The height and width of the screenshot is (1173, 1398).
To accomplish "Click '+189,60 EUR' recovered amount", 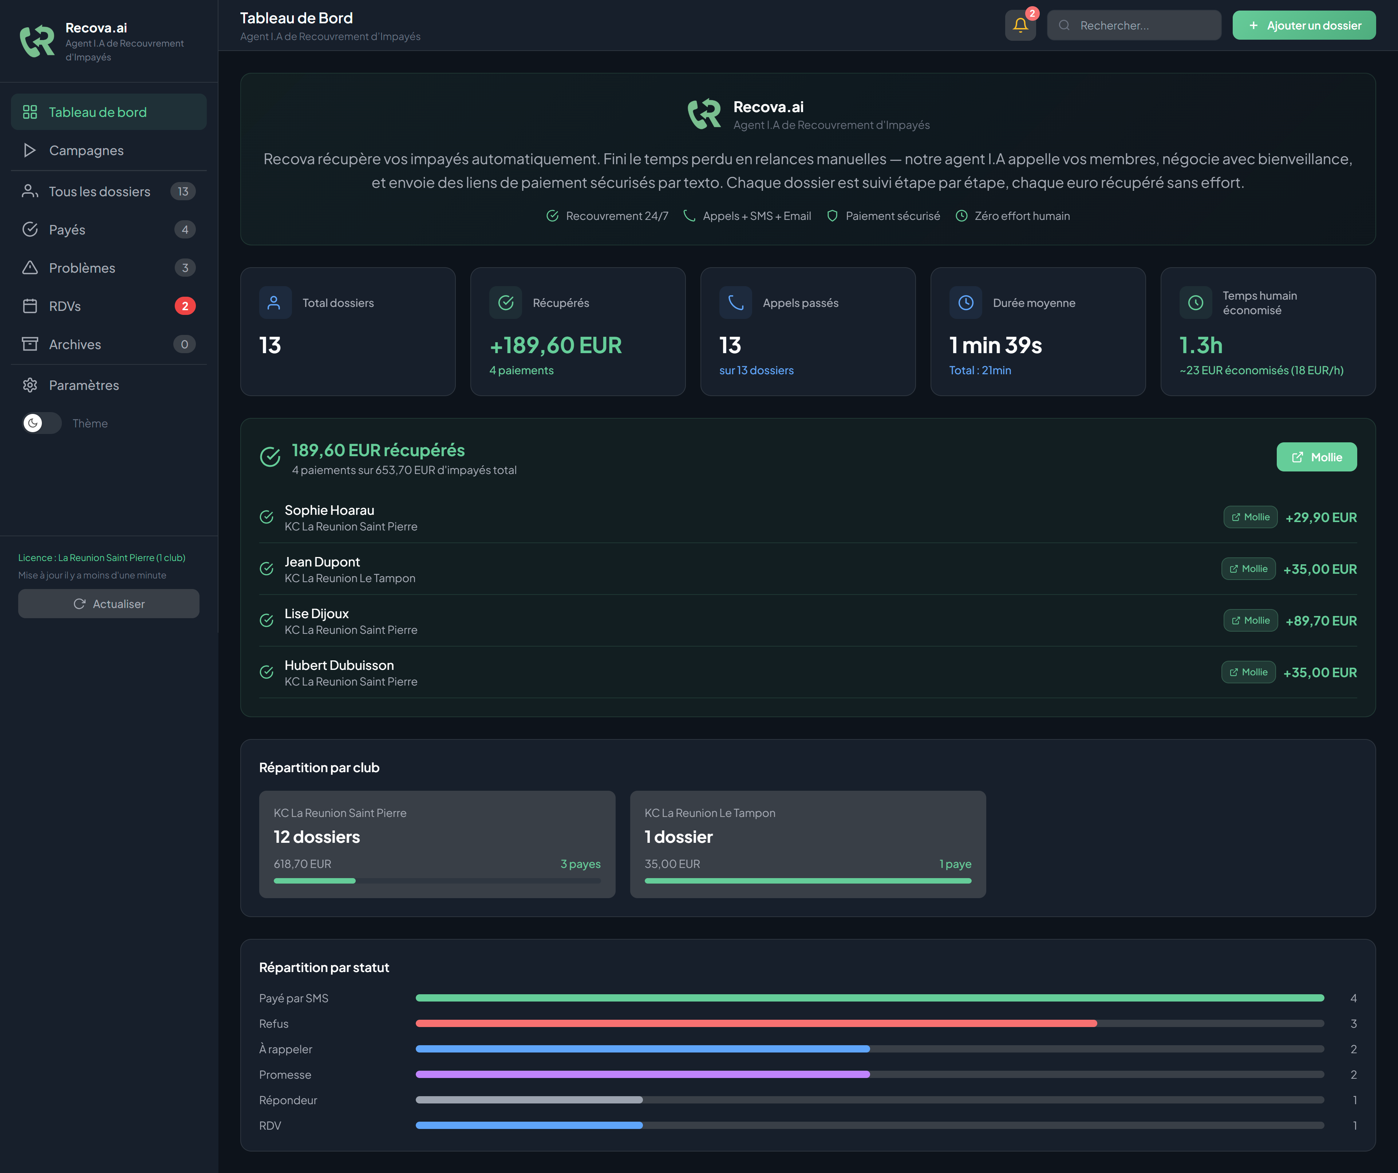I will 555,345.
